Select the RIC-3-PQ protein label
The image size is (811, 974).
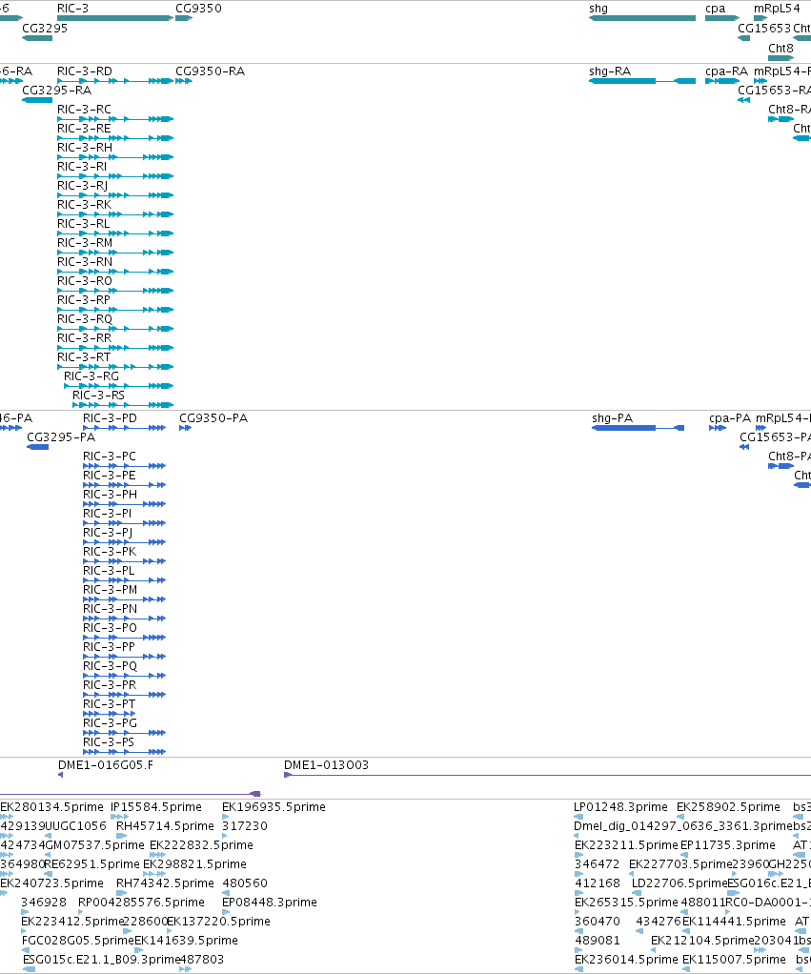coord(110,666)
